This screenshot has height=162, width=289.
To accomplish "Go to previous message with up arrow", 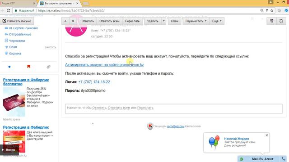I will (65, 21).
